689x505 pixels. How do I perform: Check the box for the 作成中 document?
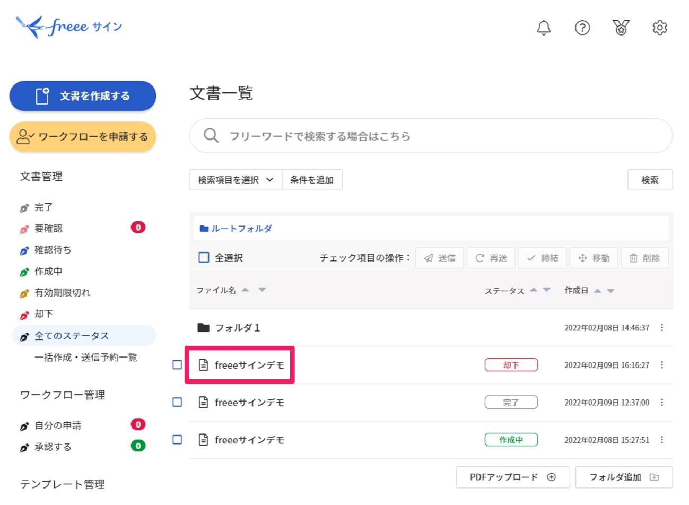(178, 439)
